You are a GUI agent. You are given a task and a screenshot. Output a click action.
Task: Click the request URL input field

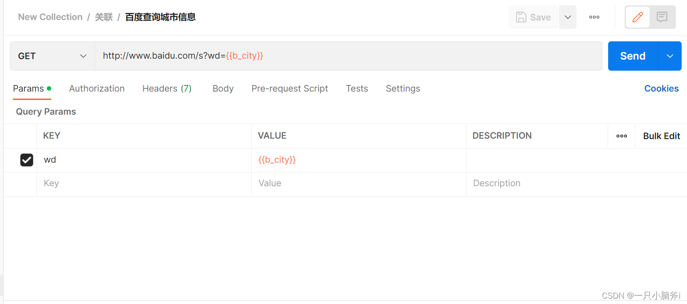pyautogui.click(x=348, y=56)
